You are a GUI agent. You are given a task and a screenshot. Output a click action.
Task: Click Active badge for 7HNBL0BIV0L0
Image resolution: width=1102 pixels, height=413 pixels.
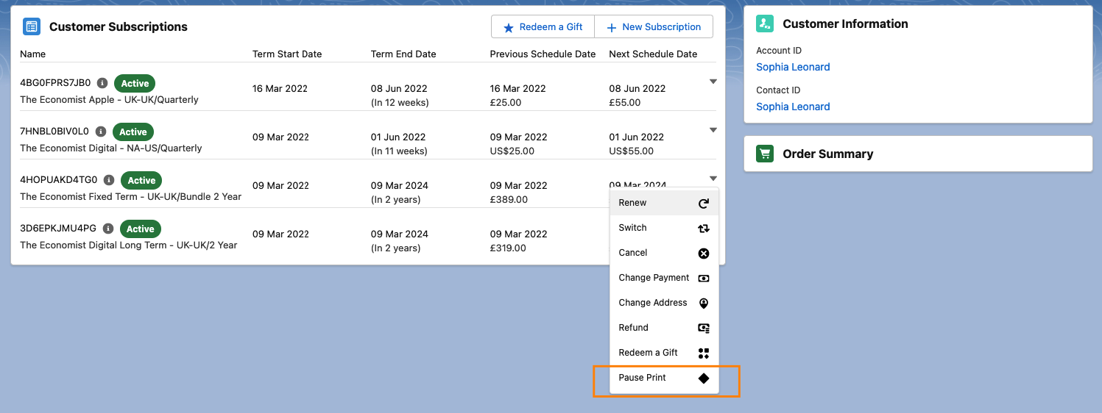point(133,132)
